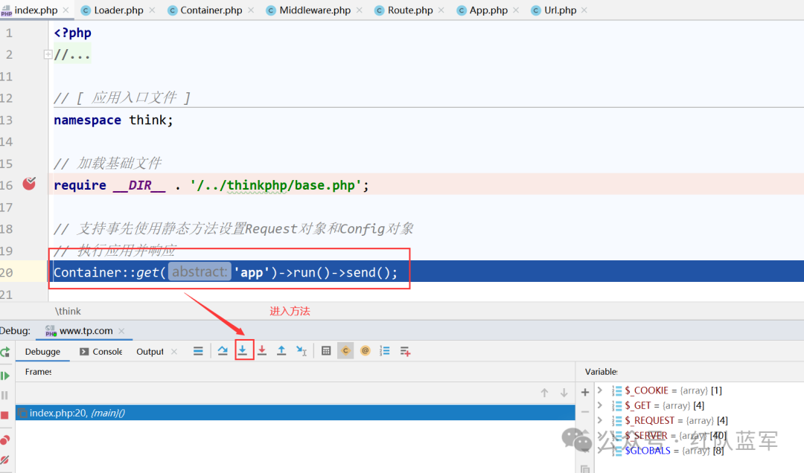This screenshot has height=473, width=804.
Task: Close the Container.php tab
Action: (x=251, y=10)
